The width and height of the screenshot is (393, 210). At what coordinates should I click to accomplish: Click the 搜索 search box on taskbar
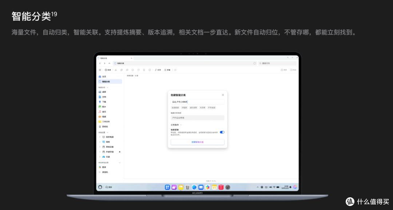[108, 187]
